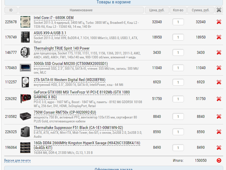
Task: Select product ID 226325
Action: [11, 132]
